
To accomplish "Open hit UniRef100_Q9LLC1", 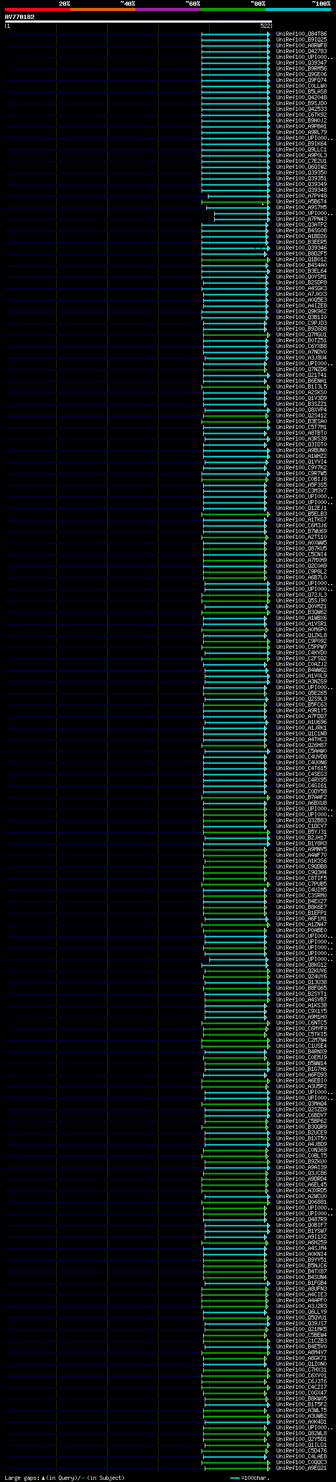I will (x=301, y=150).
